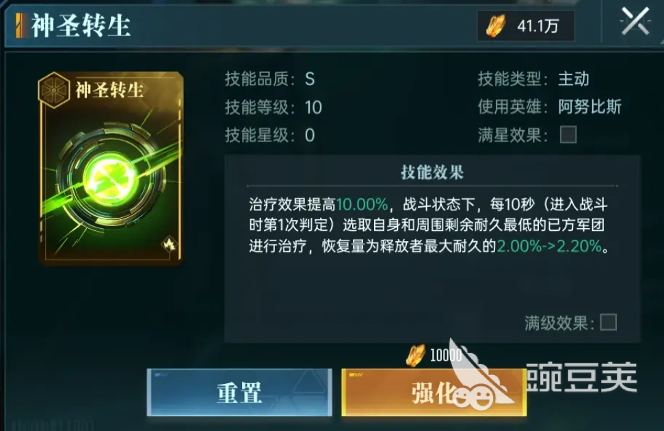Click the 强化 enhance button
The width and height of the screenshot is (664, 431).
(434, 392)
